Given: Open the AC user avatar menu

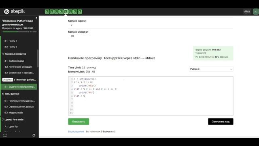Looking at the screenshot, I should [x=256, y=12].
